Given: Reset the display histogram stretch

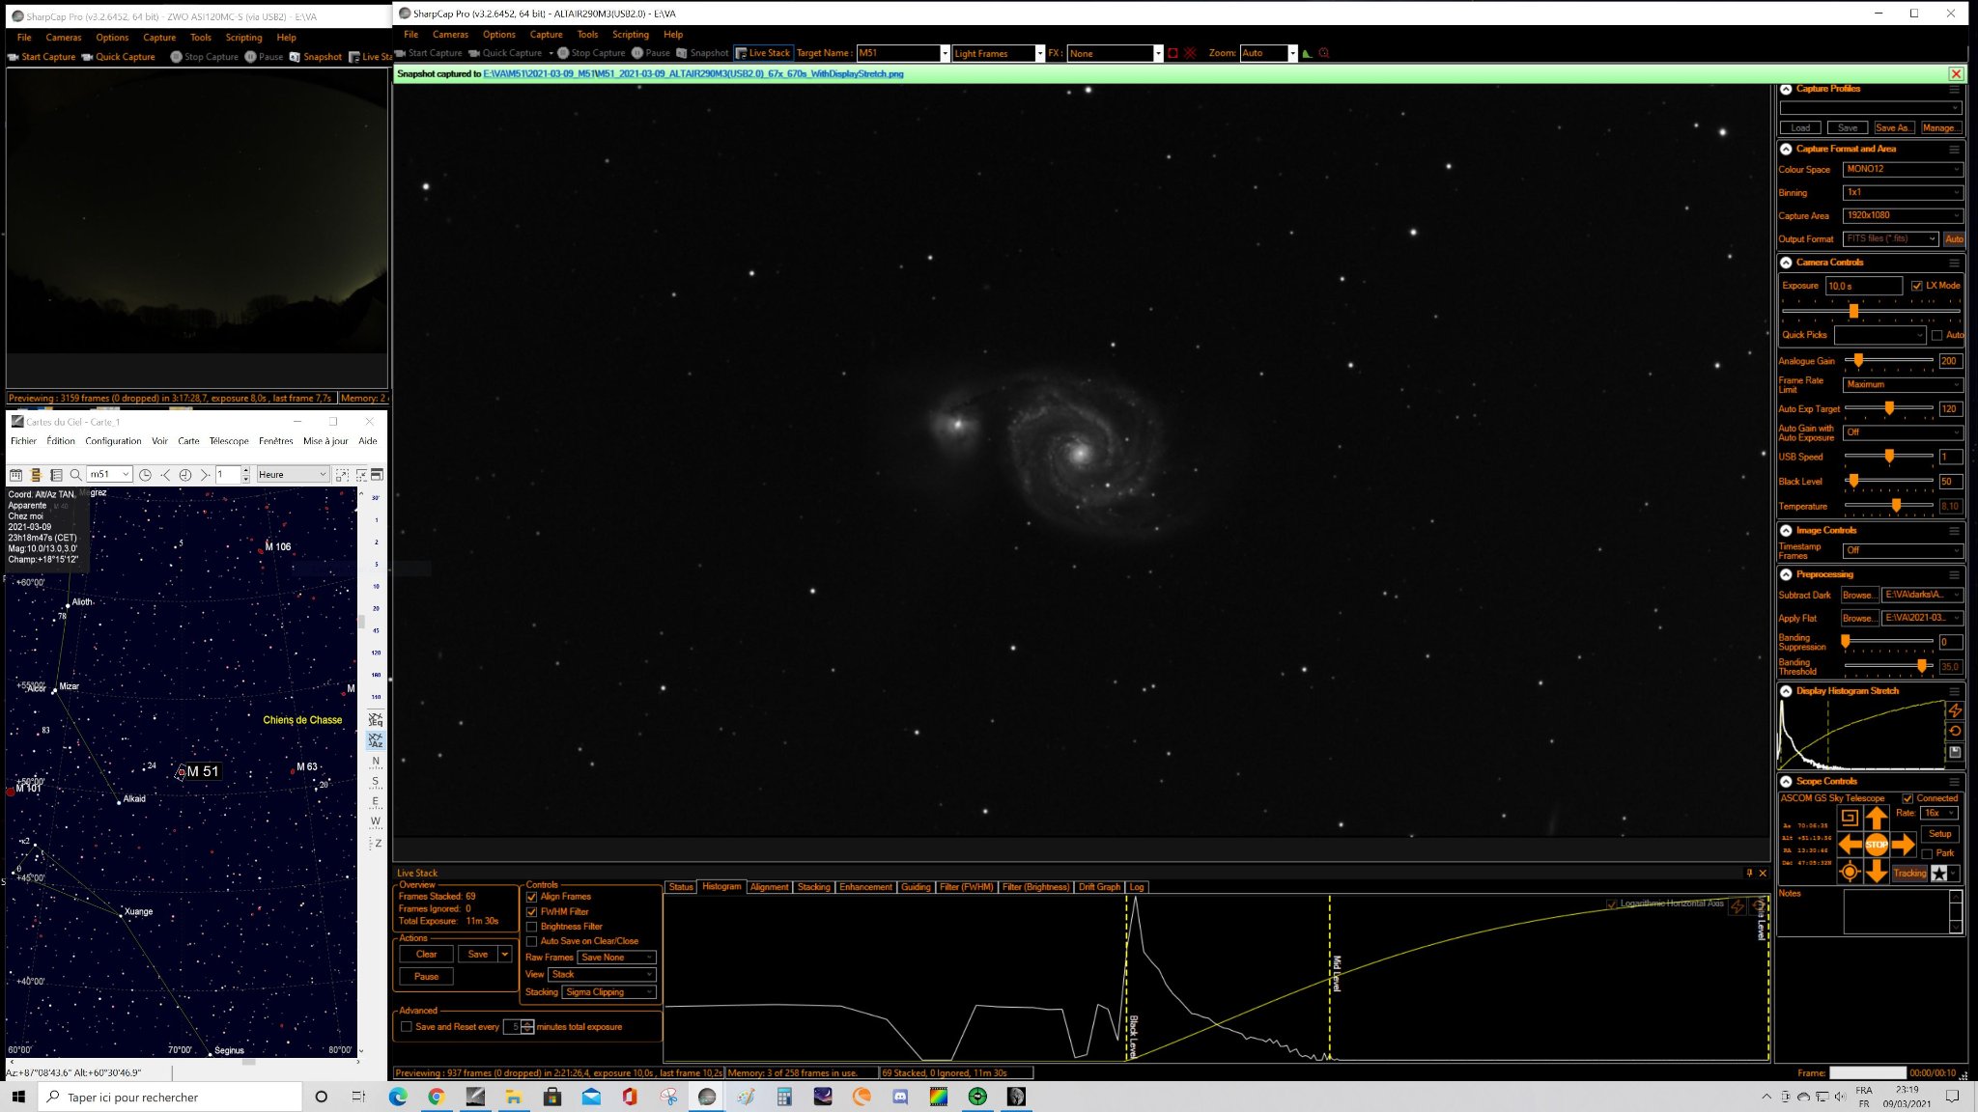Looking at the screenshot, I should (1955, 731).
